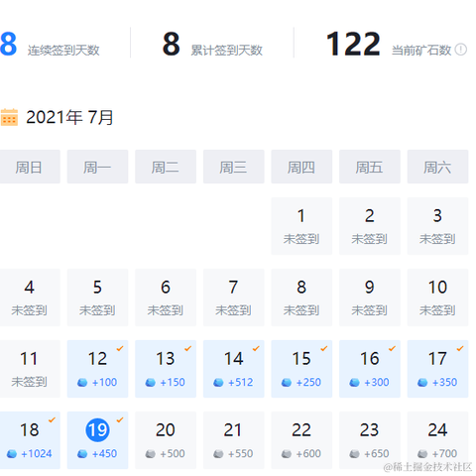Click the +700 reward text
The image size is (476, 476).
pos(445,454)
